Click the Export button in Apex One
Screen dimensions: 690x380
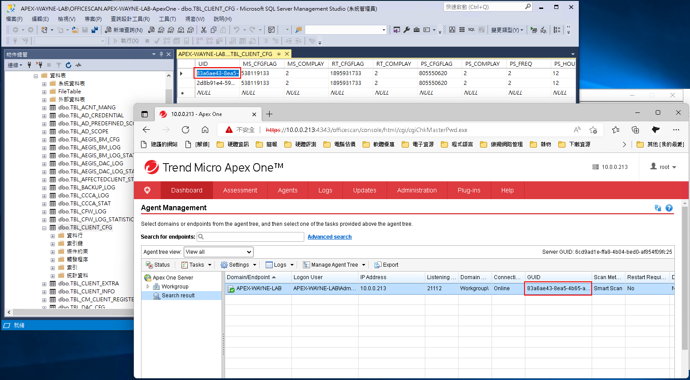coord(386,265)
